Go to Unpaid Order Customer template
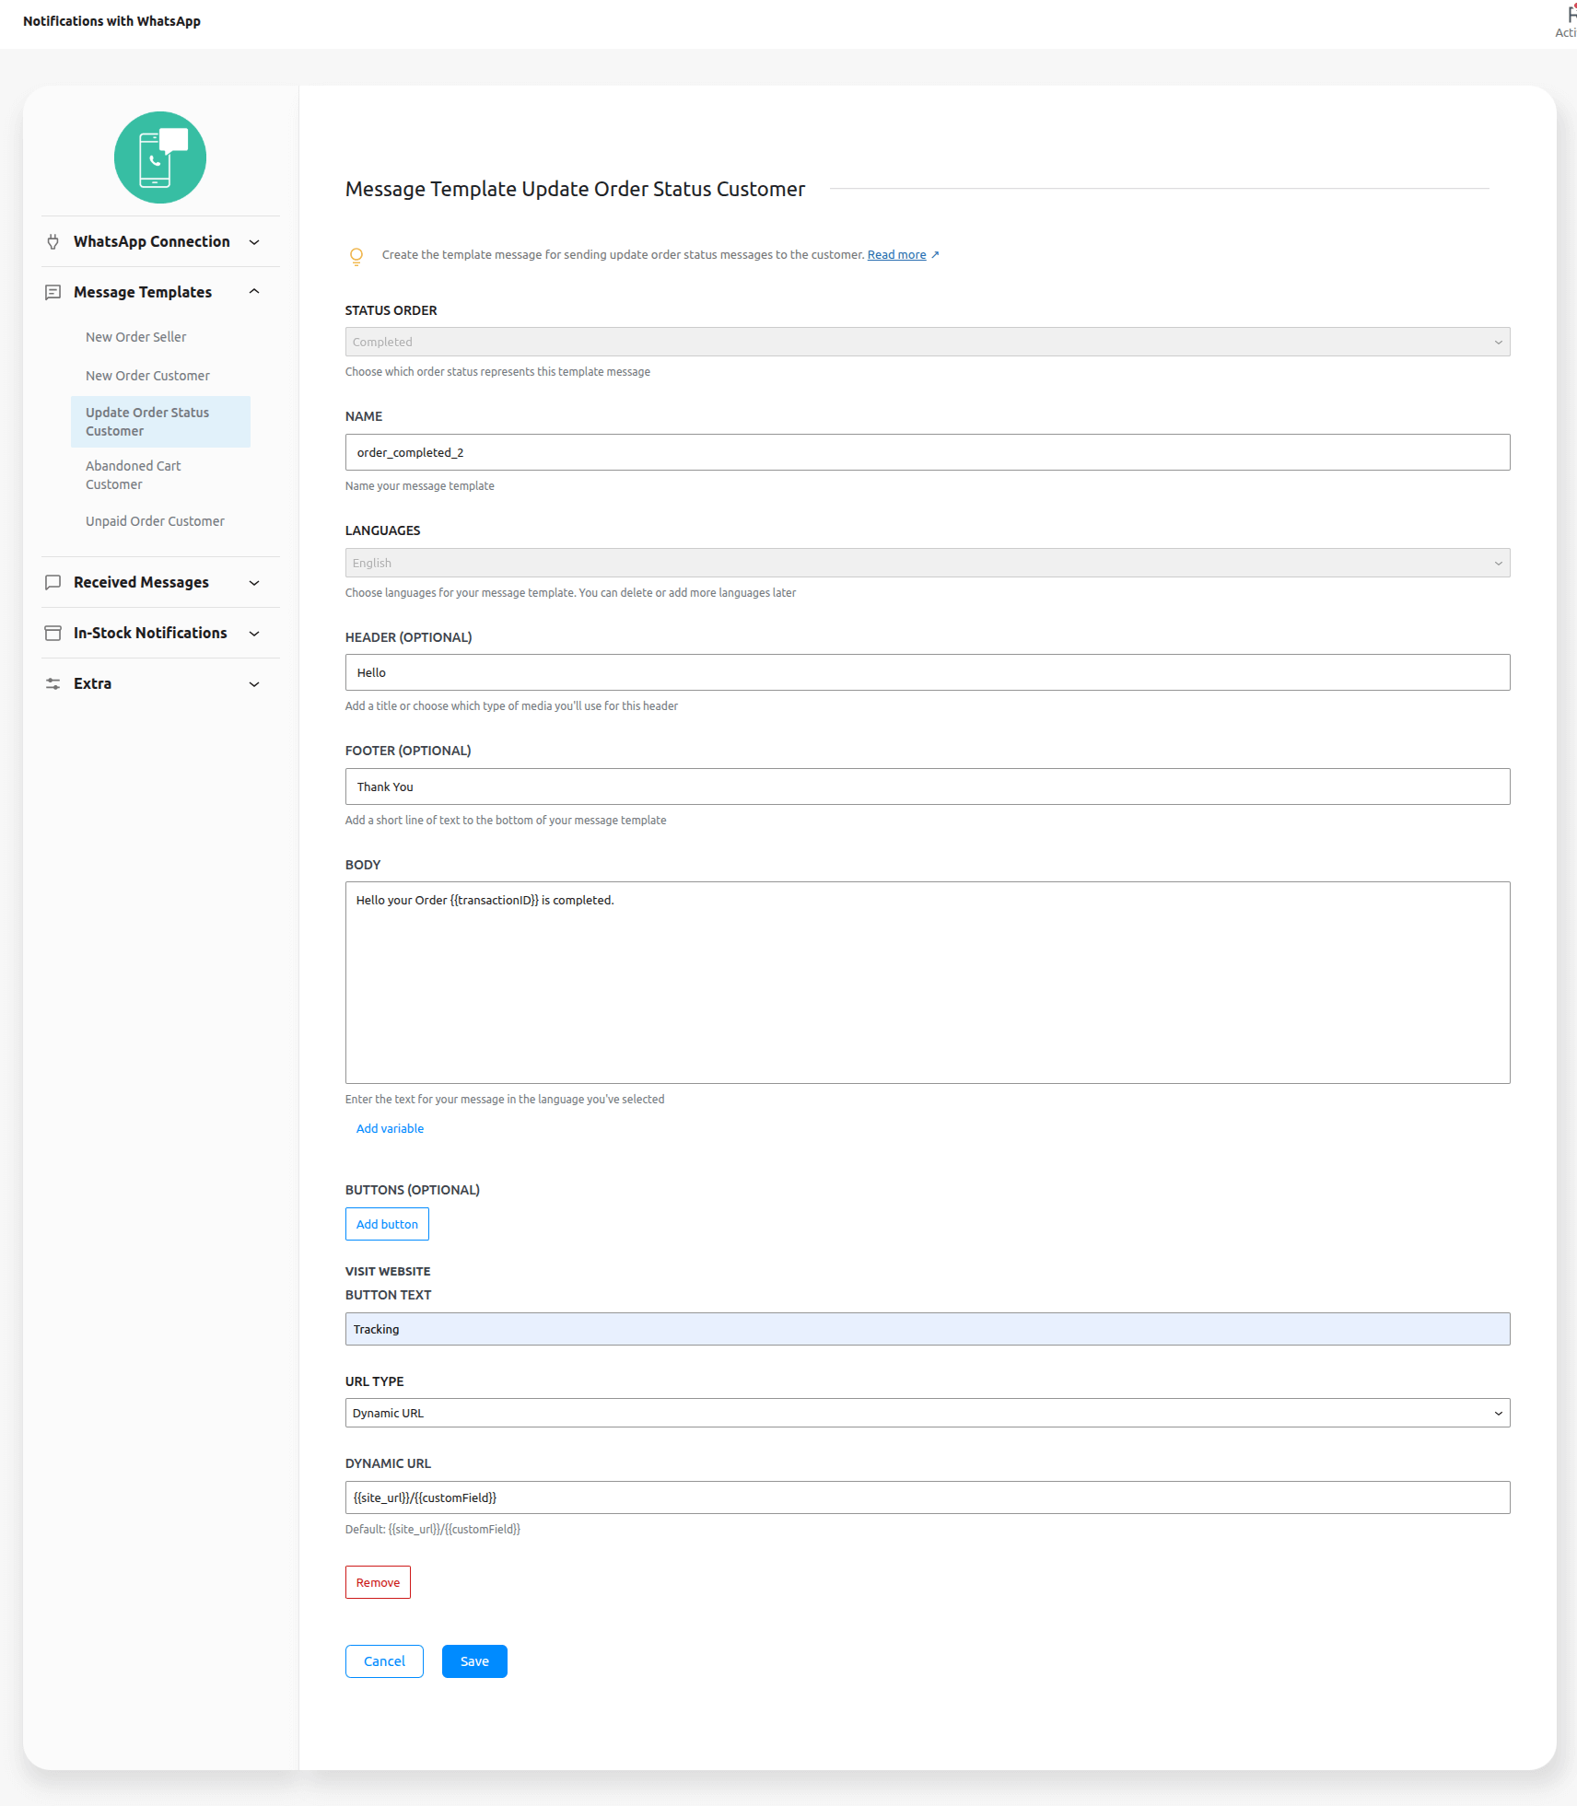This screenshot has height=1806, width=1577. (x=155, y=521)
